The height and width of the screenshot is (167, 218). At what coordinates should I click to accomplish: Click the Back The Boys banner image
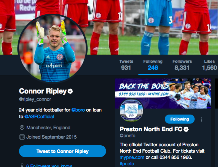[163, 94]
